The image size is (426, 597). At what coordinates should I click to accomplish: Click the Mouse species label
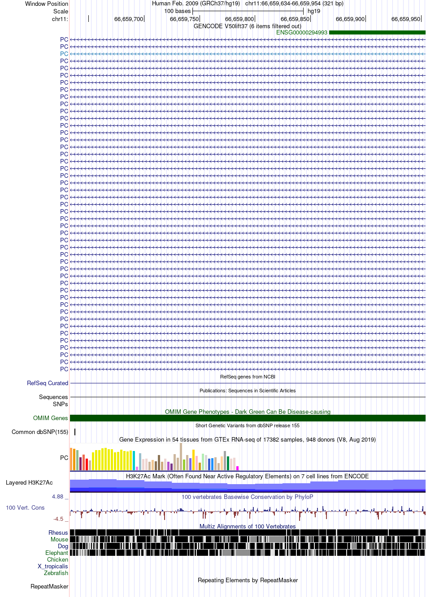click(59, 539)
